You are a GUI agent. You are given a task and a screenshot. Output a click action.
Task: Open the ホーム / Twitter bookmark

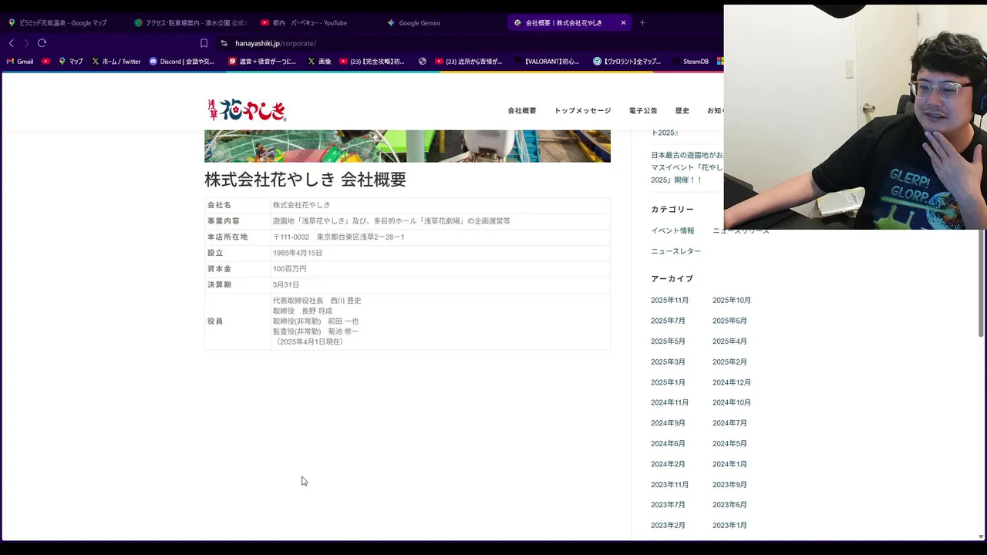[116, 61]
